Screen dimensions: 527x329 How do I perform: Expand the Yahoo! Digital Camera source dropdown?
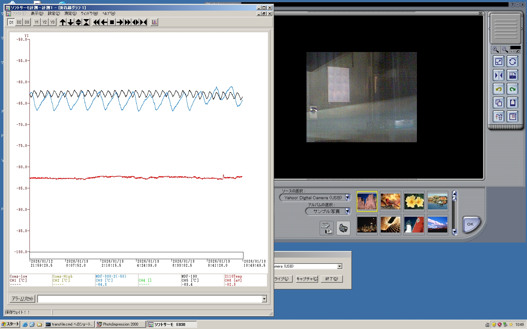pyautogui.click(x=348, y=198)
